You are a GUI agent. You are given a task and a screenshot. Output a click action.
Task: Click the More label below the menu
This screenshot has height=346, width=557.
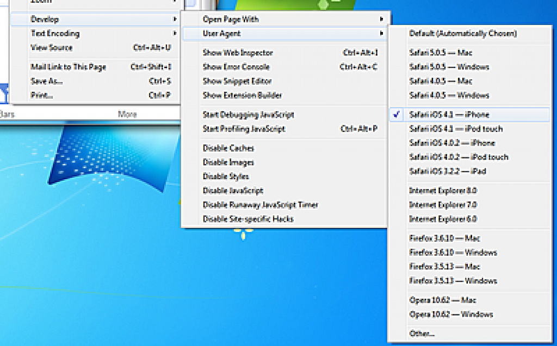coord(127,114)
